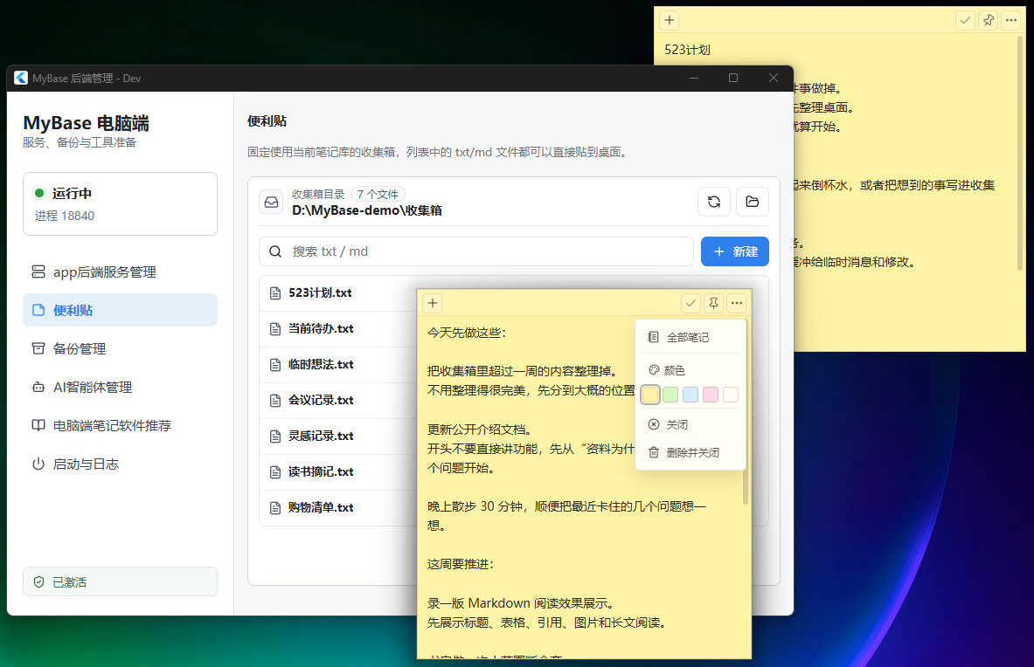Pin the 523计划 sticky note
Screen dimensions: 1034x667
coord(989,20)
